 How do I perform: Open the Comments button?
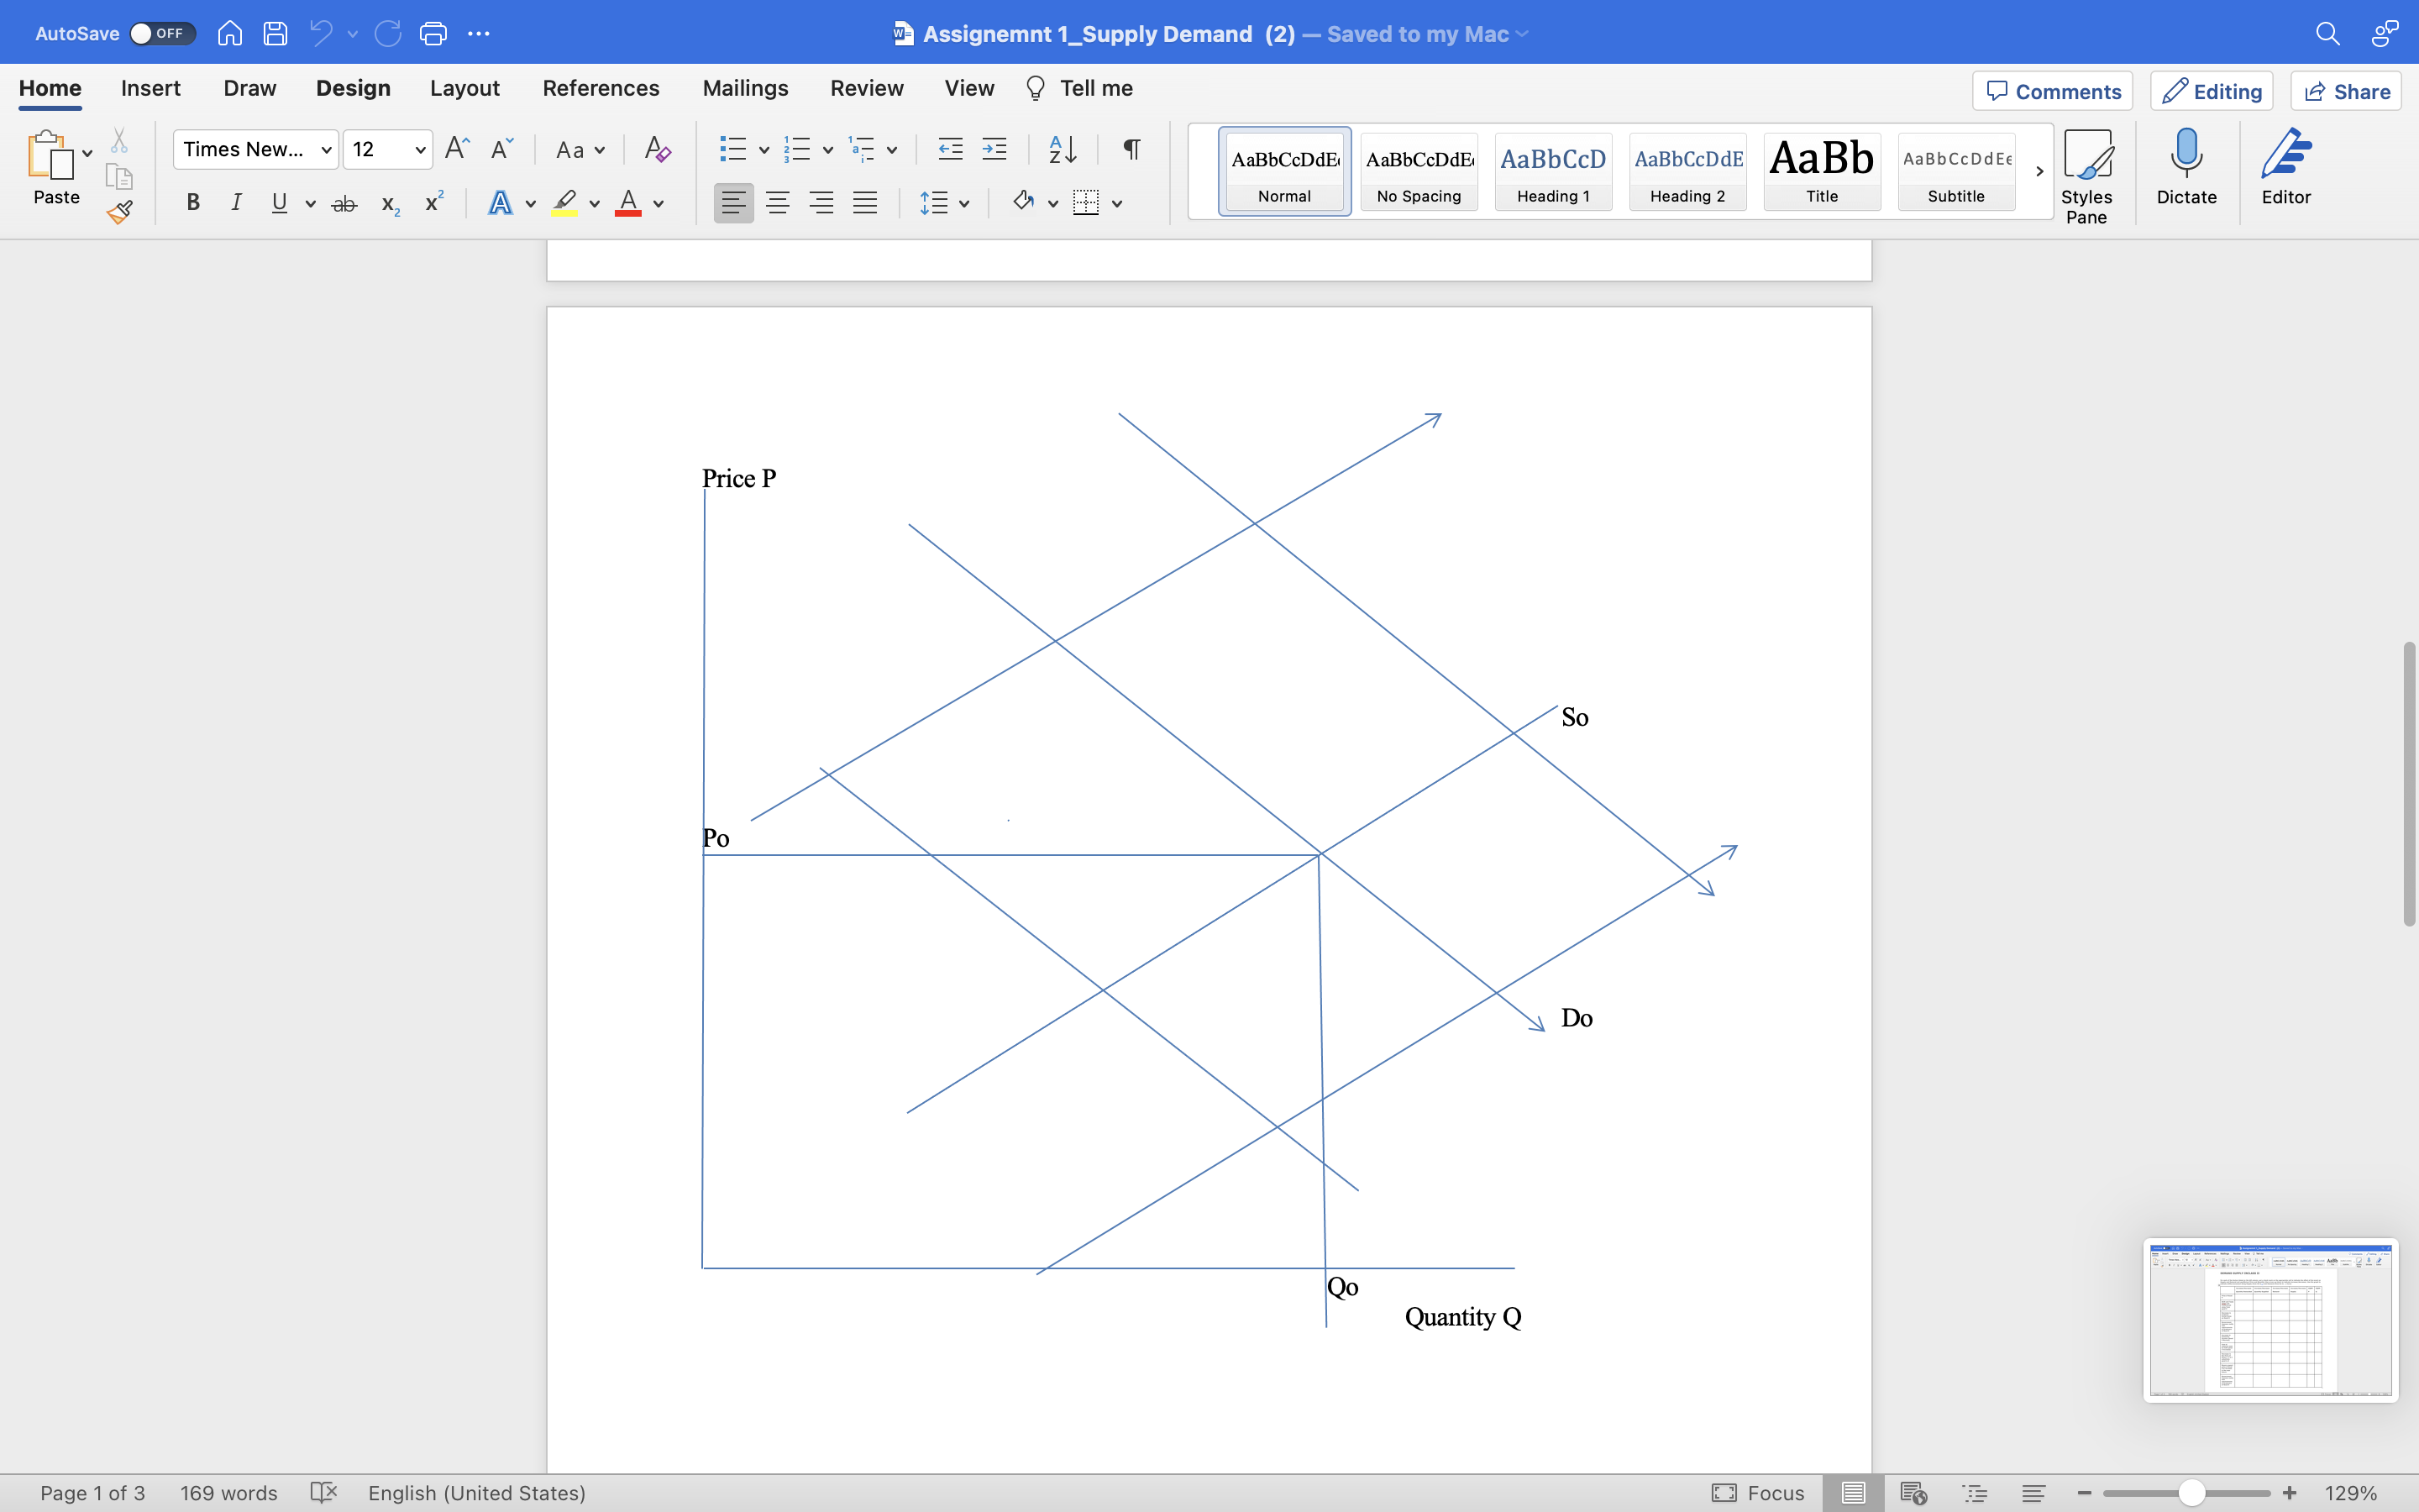pos(2052,91)
